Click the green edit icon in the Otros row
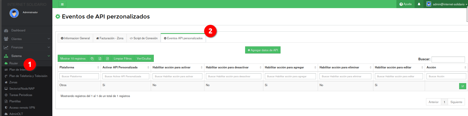This screenshot has height=116, width=468. (462, 86)
